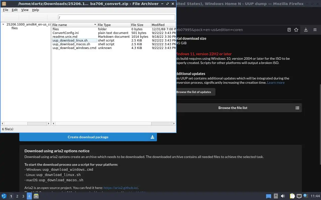Select the ConvertConfig.ini file row

tap(114, 33)
